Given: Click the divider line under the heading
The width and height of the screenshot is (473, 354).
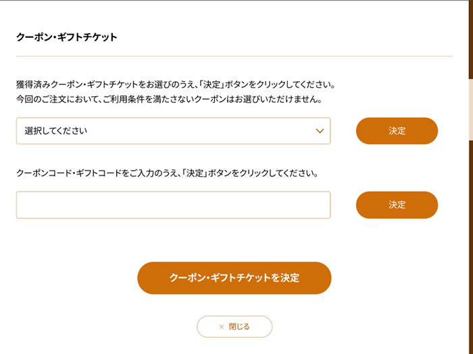Looking at the screenshot, I should 234,56.
